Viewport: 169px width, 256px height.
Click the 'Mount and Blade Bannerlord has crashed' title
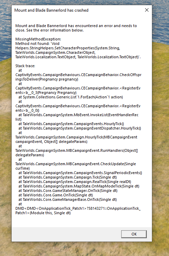[x=52, y=10]
